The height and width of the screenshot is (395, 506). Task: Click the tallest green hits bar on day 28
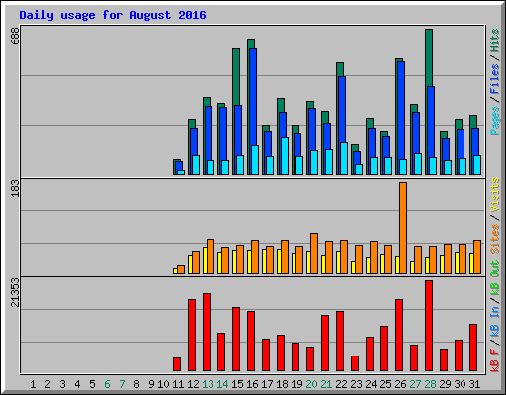[429, 57]
